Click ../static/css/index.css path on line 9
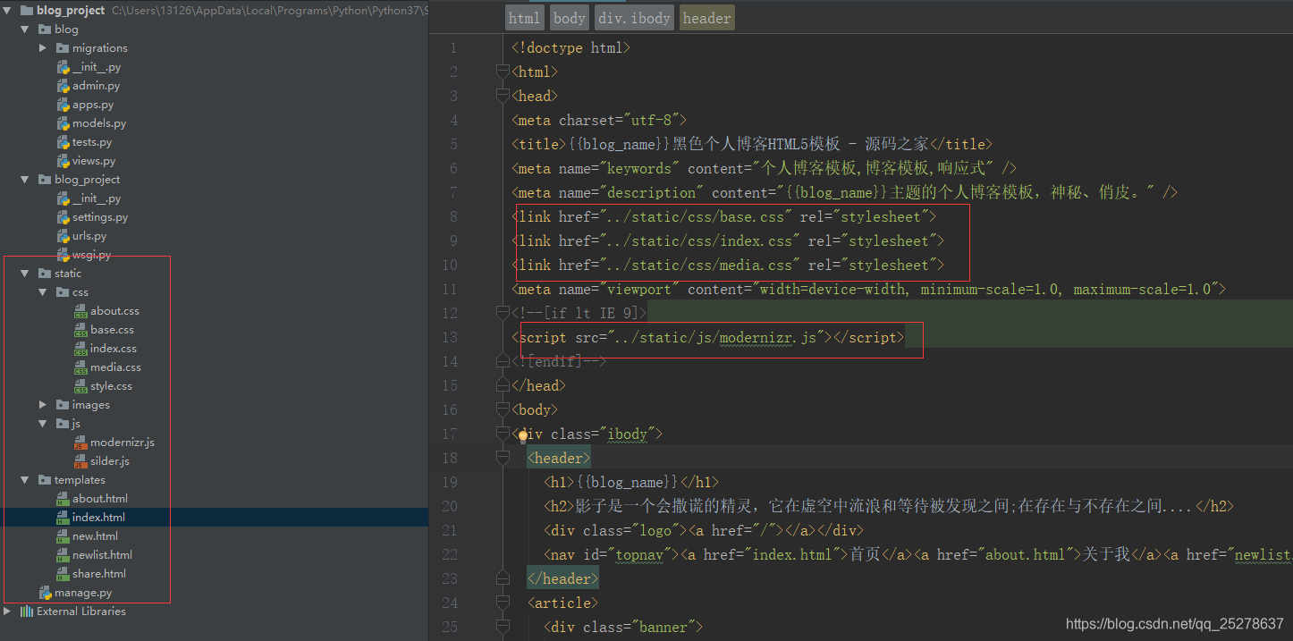1293x641 pixels. [x=703, y=240]
